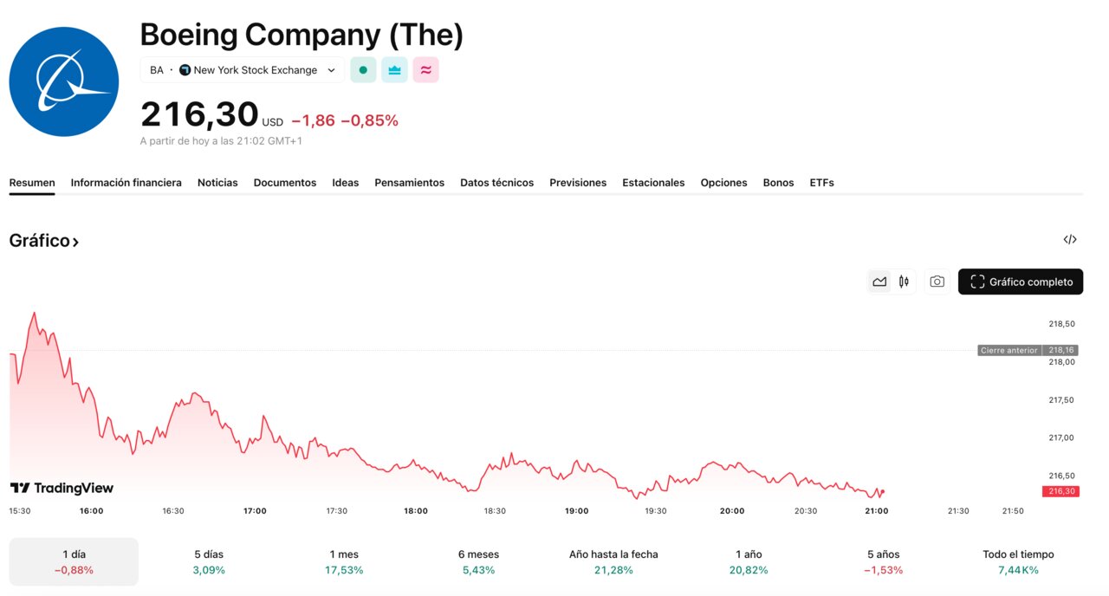Enable the 1 año time range
Screen dimensions: 1109x596
[x=748, y=561]
